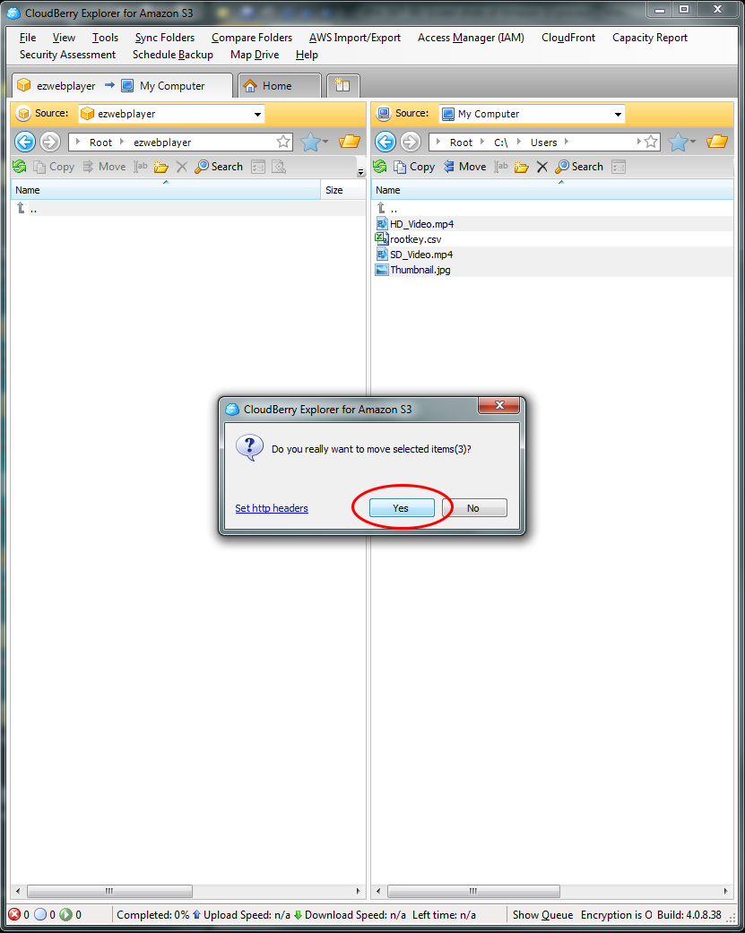The height and width of the screenshot is (933, 745).
Task: Click the properties icon in the left pane toolbar
Action: tap(258, 168)
